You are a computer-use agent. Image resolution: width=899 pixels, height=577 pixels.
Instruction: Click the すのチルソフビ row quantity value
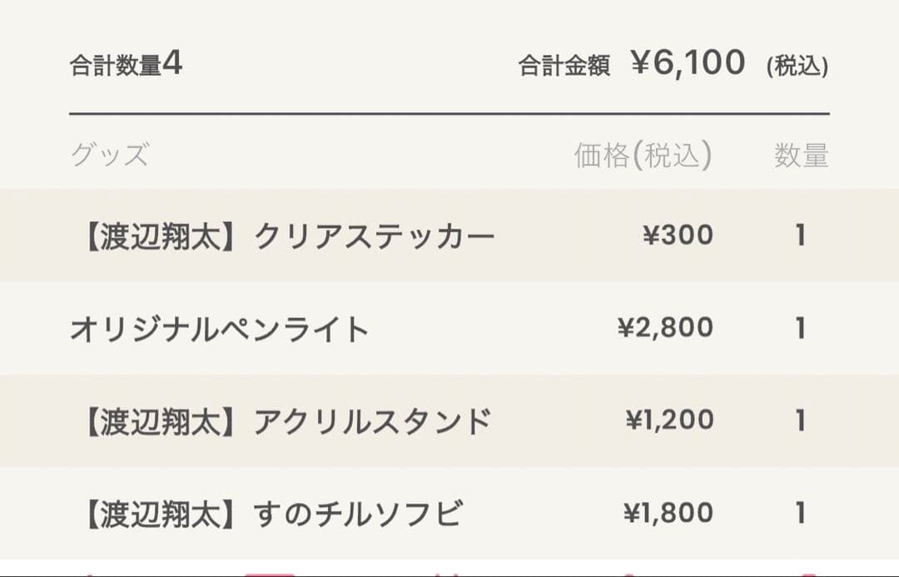(x=800, y=513)
